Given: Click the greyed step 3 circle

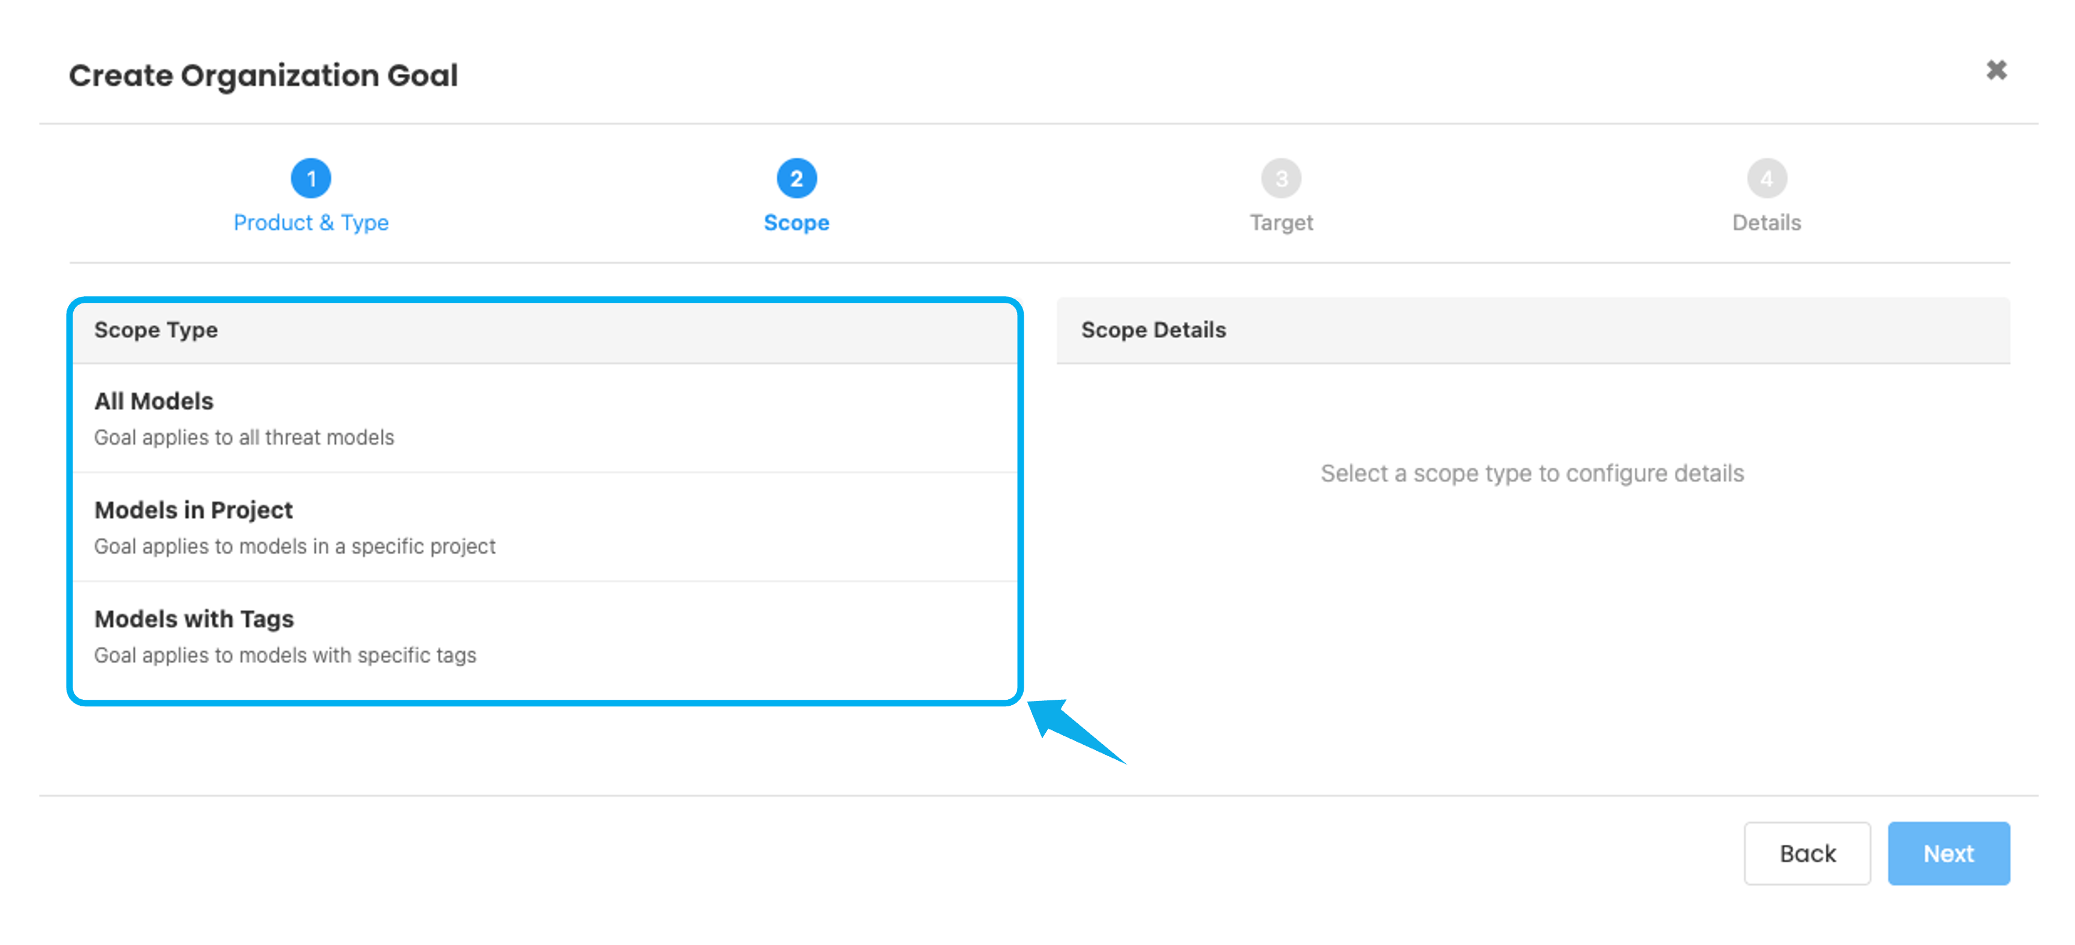Looking at the screenshot, I should (x=1281, y=178).
